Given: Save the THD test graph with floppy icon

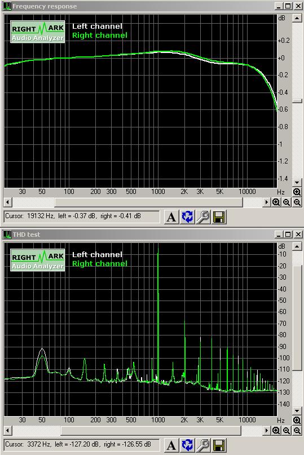Looking at the screenshot, I should point(219,445).
